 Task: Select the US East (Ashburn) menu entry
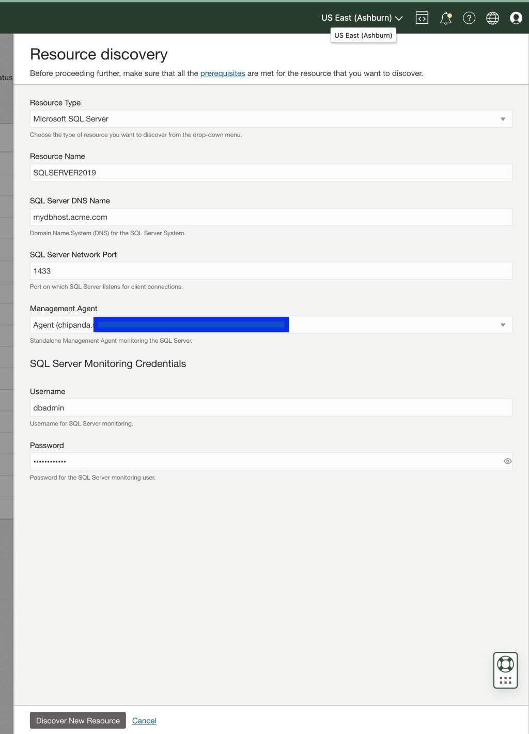coord(363,35)
